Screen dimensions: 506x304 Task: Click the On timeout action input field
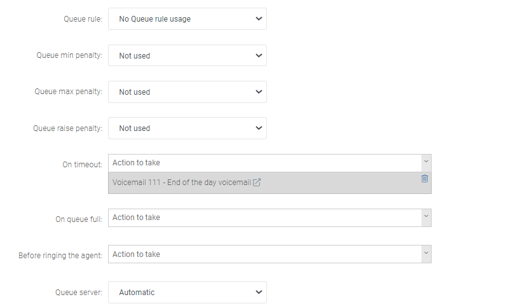pos(264,163)
